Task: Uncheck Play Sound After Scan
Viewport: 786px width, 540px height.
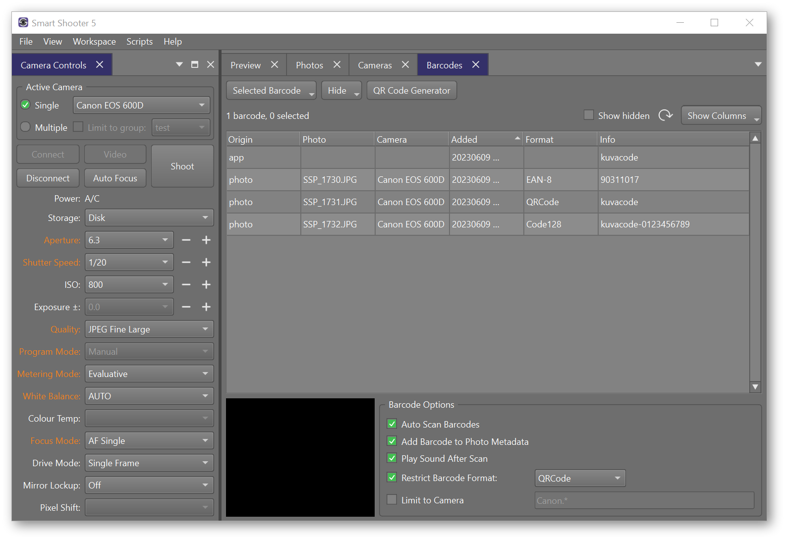Action: [x=392, y=458]
